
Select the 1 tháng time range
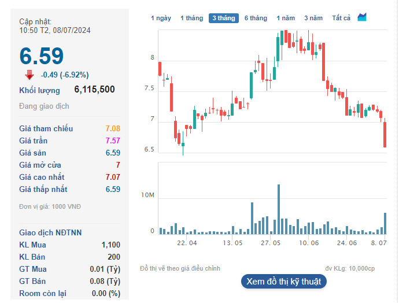[x=191, y=18]
